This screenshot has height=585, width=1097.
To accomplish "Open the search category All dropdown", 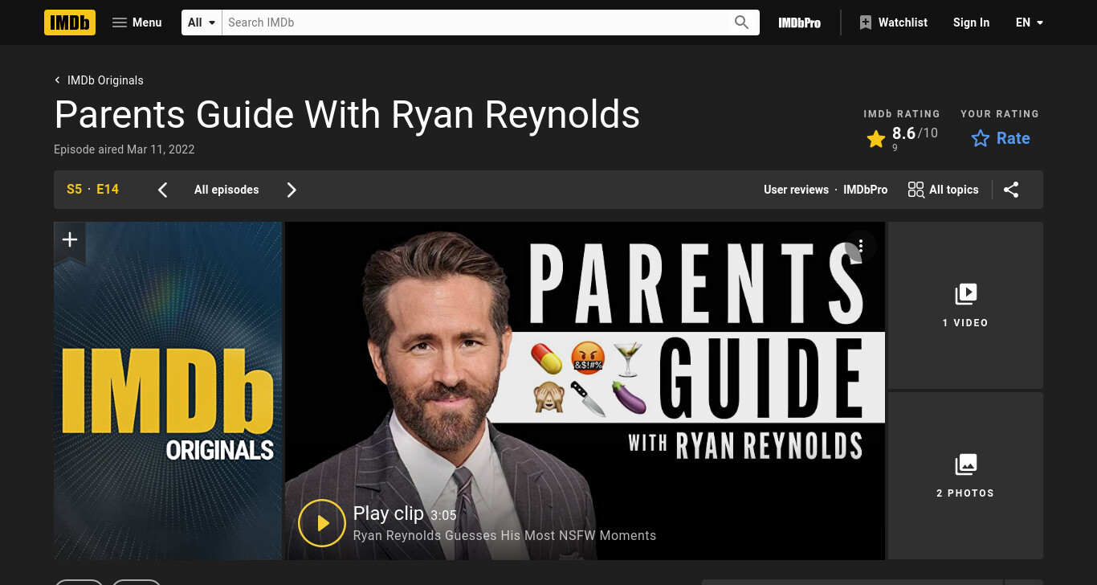I will point(202,22).
